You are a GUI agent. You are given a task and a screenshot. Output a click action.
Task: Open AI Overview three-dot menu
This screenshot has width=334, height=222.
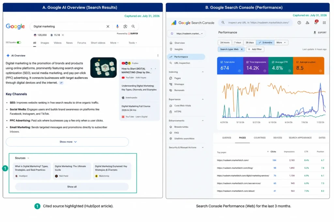(x=158, y=55)
